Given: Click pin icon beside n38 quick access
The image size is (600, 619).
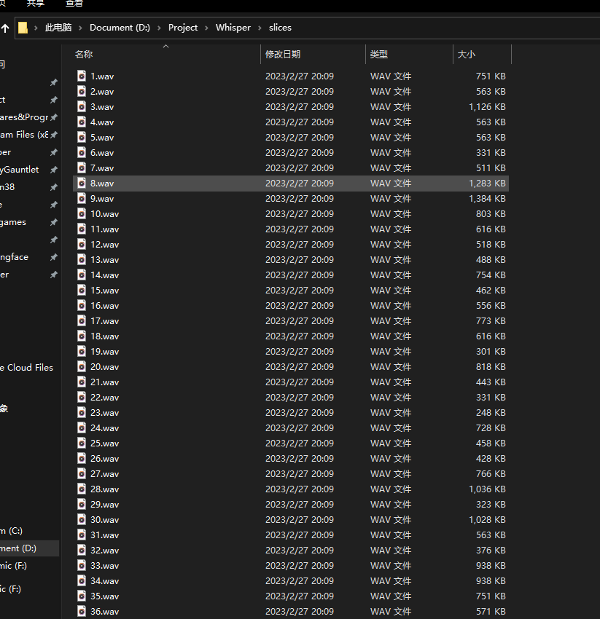Looking at the screenshot, I should [54, 187].
